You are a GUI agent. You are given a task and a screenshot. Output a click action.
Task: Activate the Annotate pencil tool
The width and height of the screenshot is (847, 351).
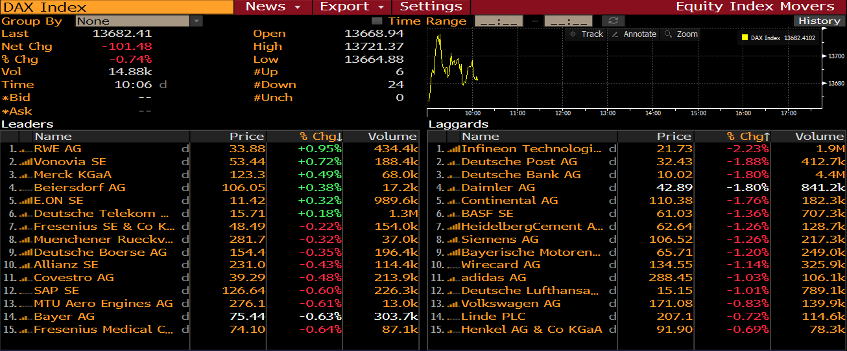634,34
